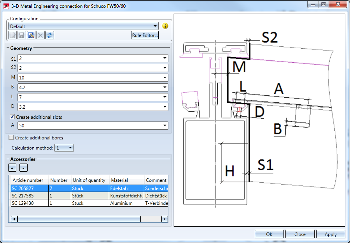The image size is (350, 243).
Task: Open the Rule Editor
Action: (145, 35)
